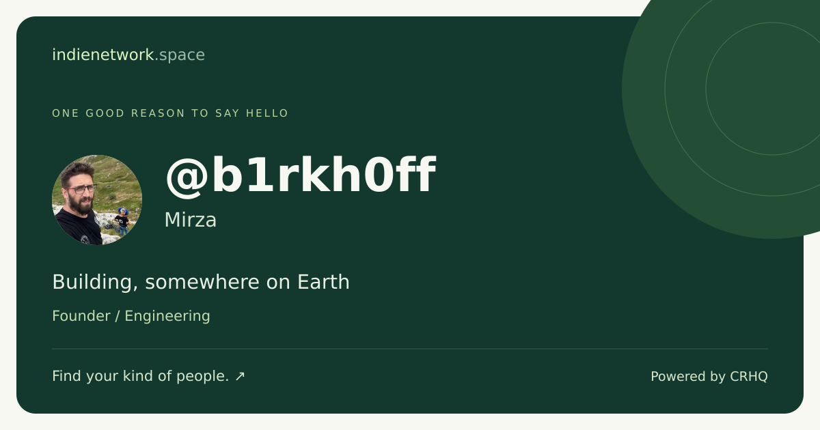820x430 pixels.
Task: Click the word Engineering in role line
Action: pyautogui.click(x=167, y=316)
